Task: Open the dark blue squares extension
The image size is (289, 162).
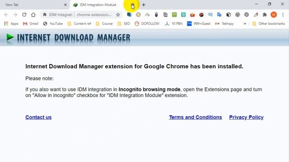Action: click(x=129, y=14)
